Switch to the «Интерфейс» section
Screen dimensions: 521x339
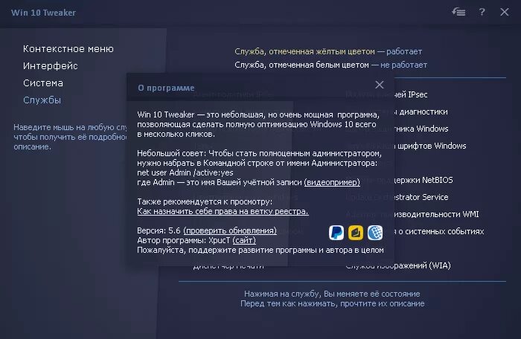coord(50,65)
